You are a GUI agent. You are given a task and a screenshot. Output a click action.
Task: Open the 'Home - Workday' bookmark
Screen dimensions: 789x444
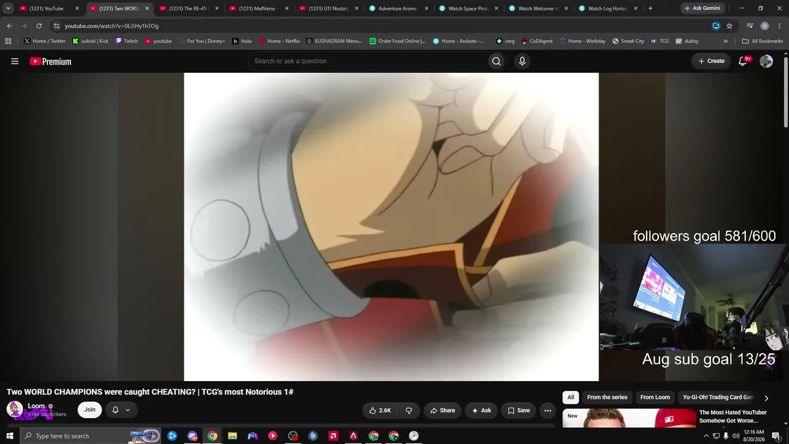click(583, 41)
